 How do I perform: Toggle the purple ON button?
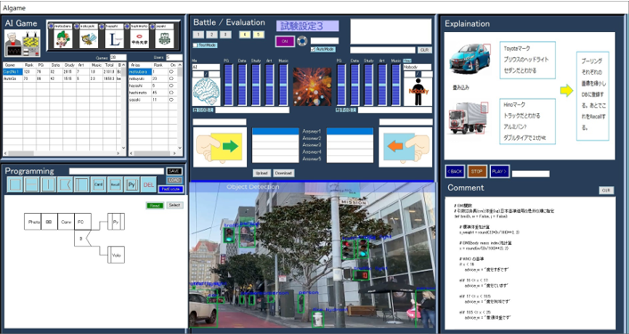coord(285,41)
